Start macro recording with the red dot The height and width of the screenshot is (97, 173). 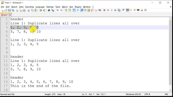coord(104,10)
